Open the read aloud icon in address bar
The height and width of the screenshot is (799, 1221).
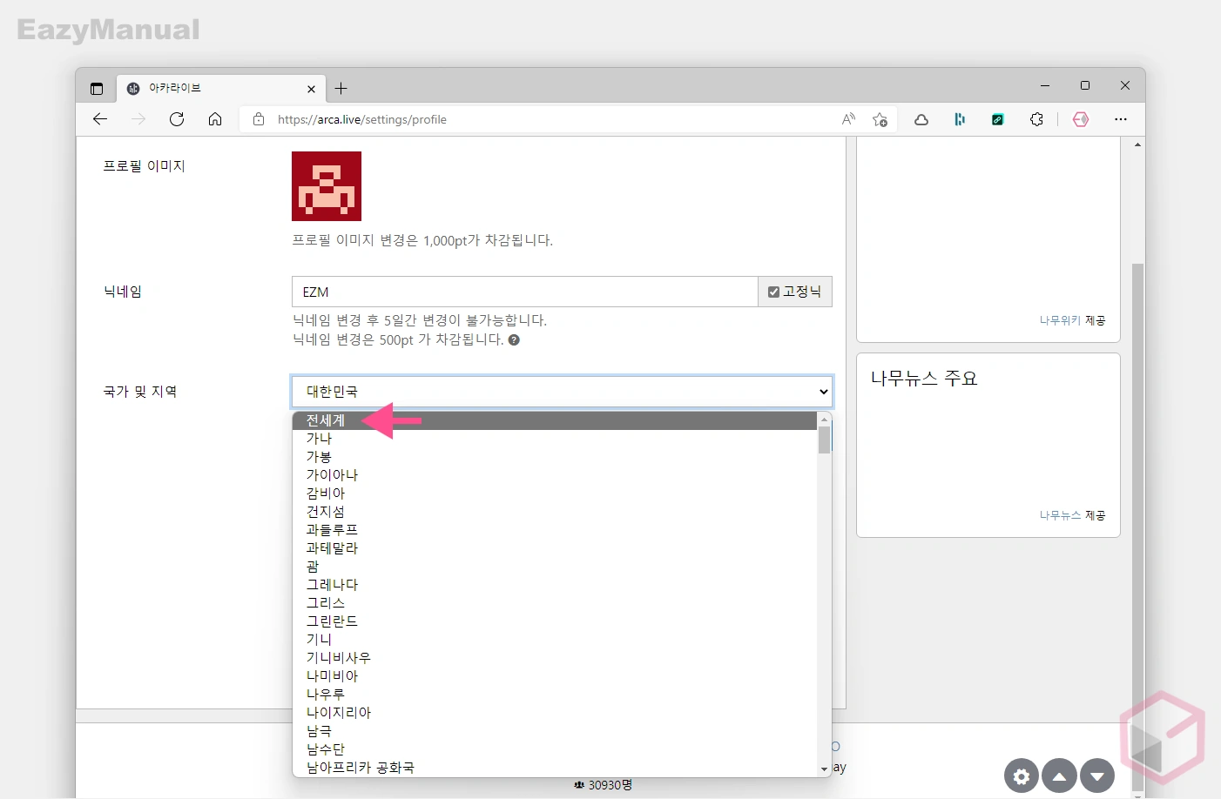tap(848, 119)
